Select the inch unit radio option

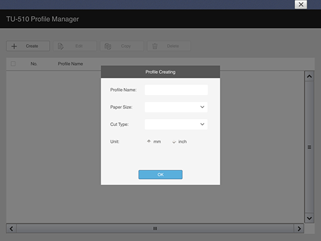pos(174,142)
